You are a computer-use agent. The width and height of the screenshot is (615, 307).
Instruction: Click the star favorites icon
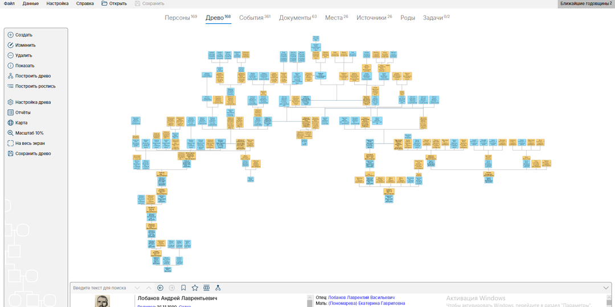point(195,288)
